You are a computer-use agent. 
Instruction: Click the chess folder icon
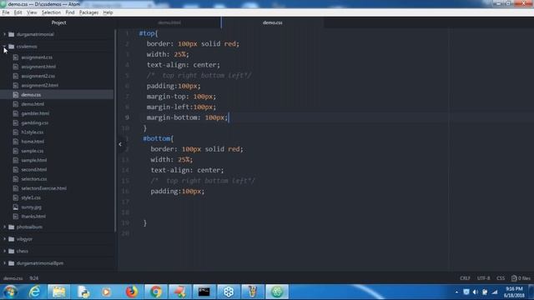tap(11, 251)
